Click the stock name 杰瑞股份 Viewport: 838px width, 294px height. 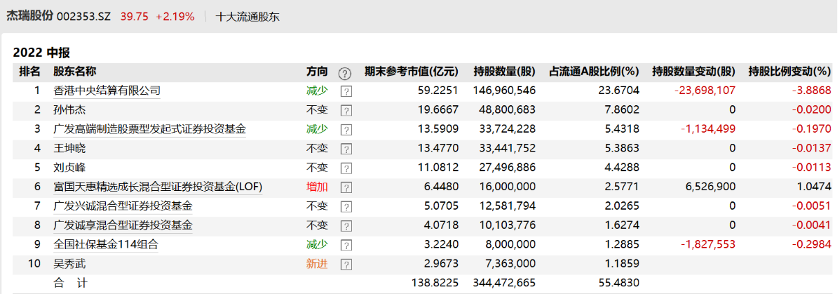point(29,17)
